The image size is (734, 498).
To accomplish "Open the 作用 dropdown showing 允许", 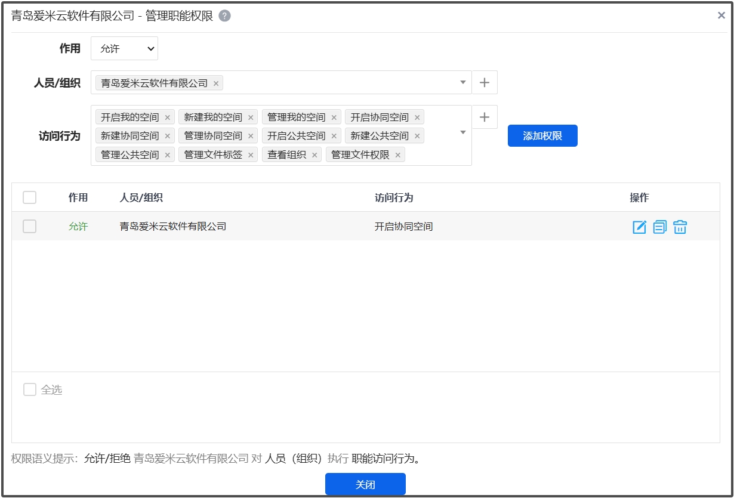I will click(124, 49).
